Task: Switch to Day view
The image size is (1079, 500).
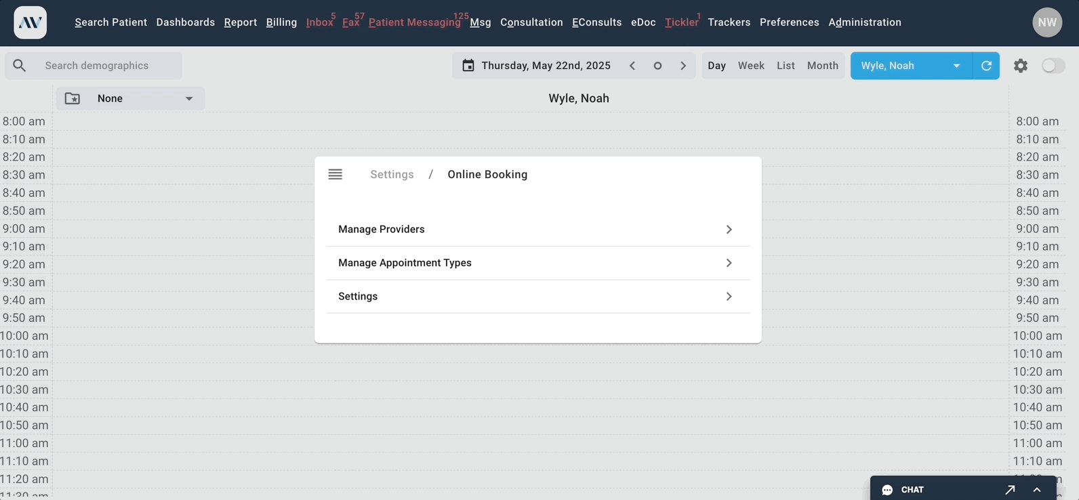Action: (716, 66)
